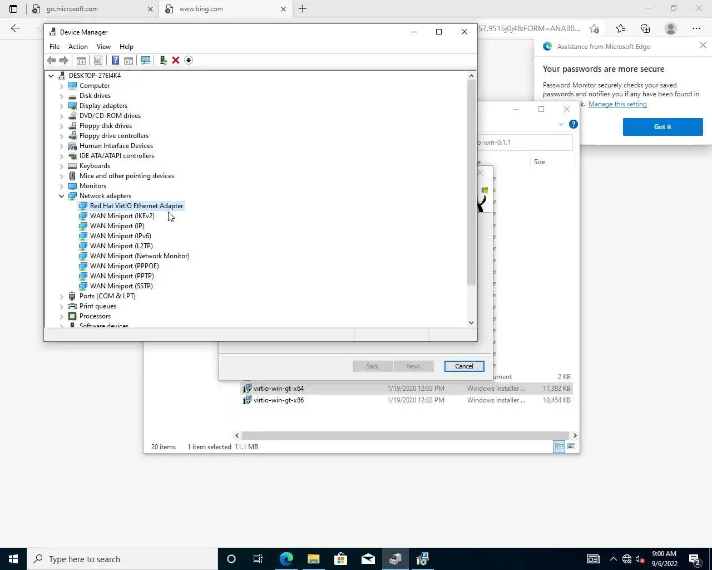Image resolution: width=712 pixels, height=570 pixels.
Task: Select the virtio-win-gt-x64 file
Action: click(x=407, y=389)
